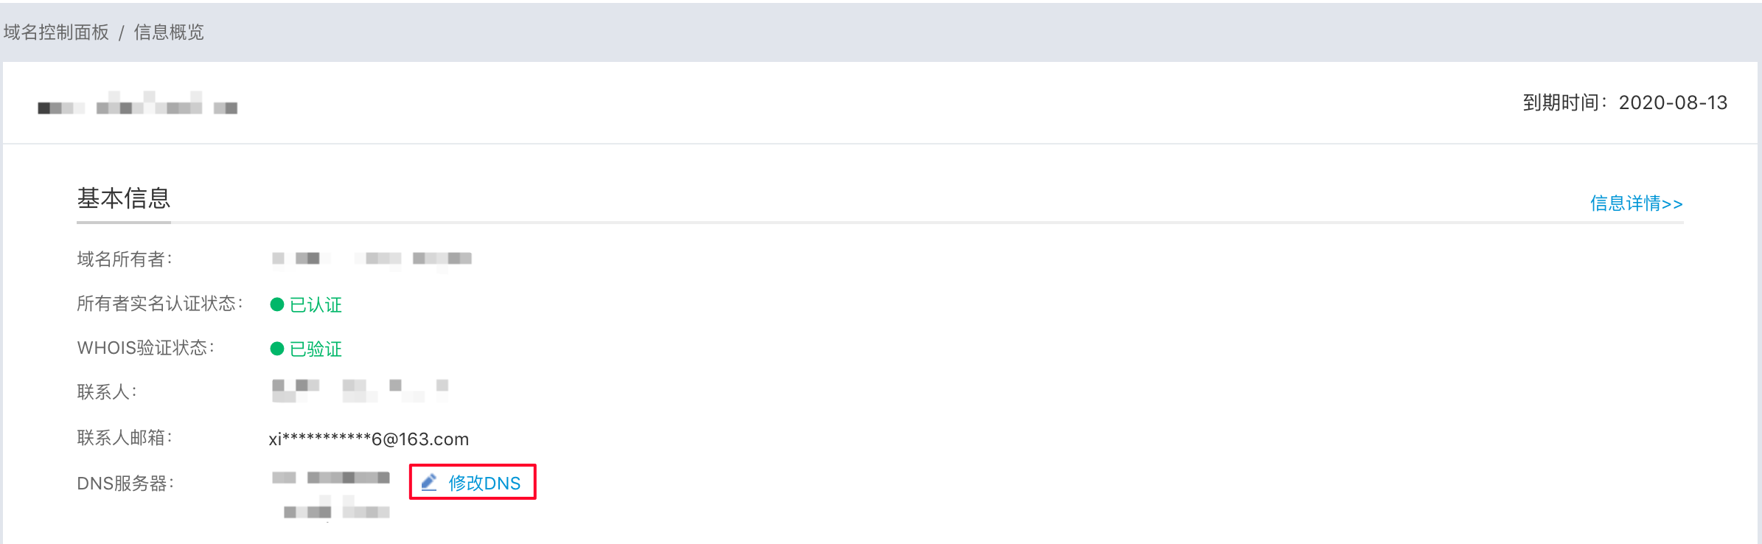Click the blurred 域名所有者 value
Viewport: 1762px width, 544px height.
click(372, 259)
